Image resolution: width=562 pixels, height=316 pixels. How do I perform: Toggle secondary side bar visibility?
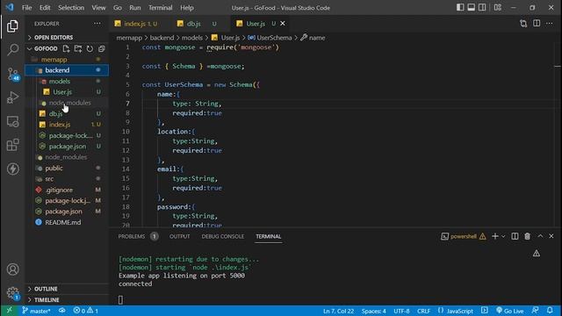[482, 8]
